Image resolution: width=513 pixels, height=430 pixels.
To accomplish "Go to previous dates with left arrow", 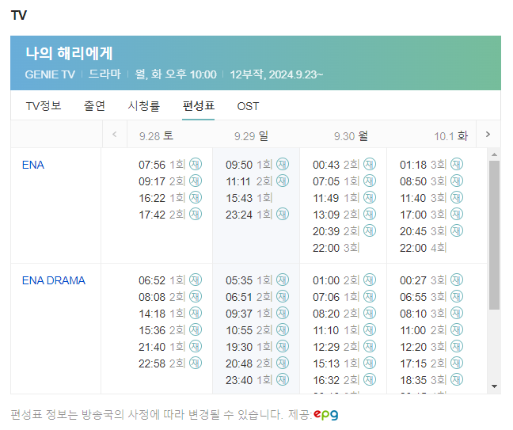I will click(x=115, y=134).
